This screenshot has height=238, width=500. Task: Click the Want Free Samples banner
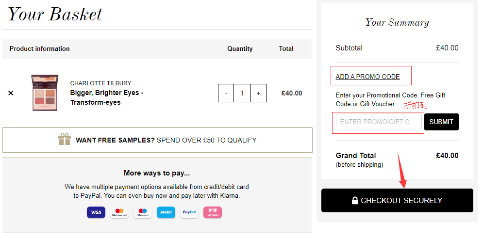point(157,140)
